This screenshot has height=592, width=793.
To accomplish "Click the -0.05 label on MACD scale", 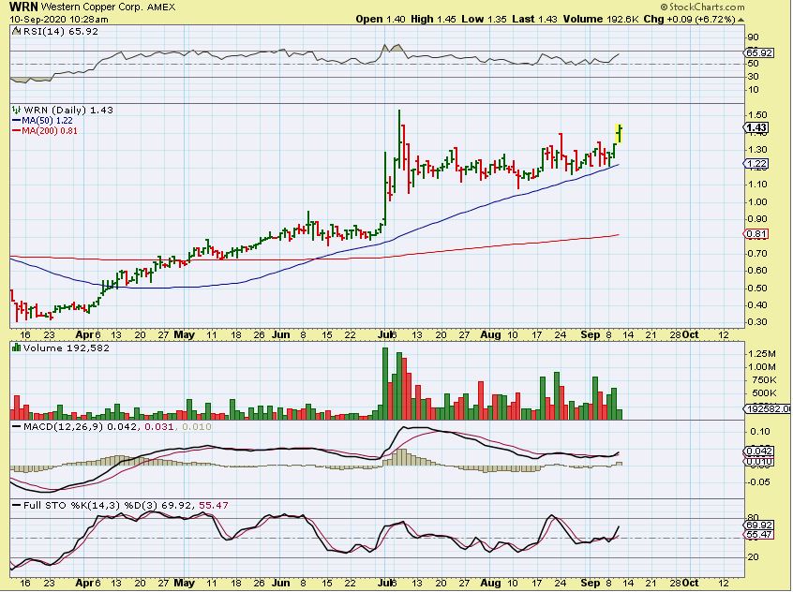I will [x=758, y=481].
